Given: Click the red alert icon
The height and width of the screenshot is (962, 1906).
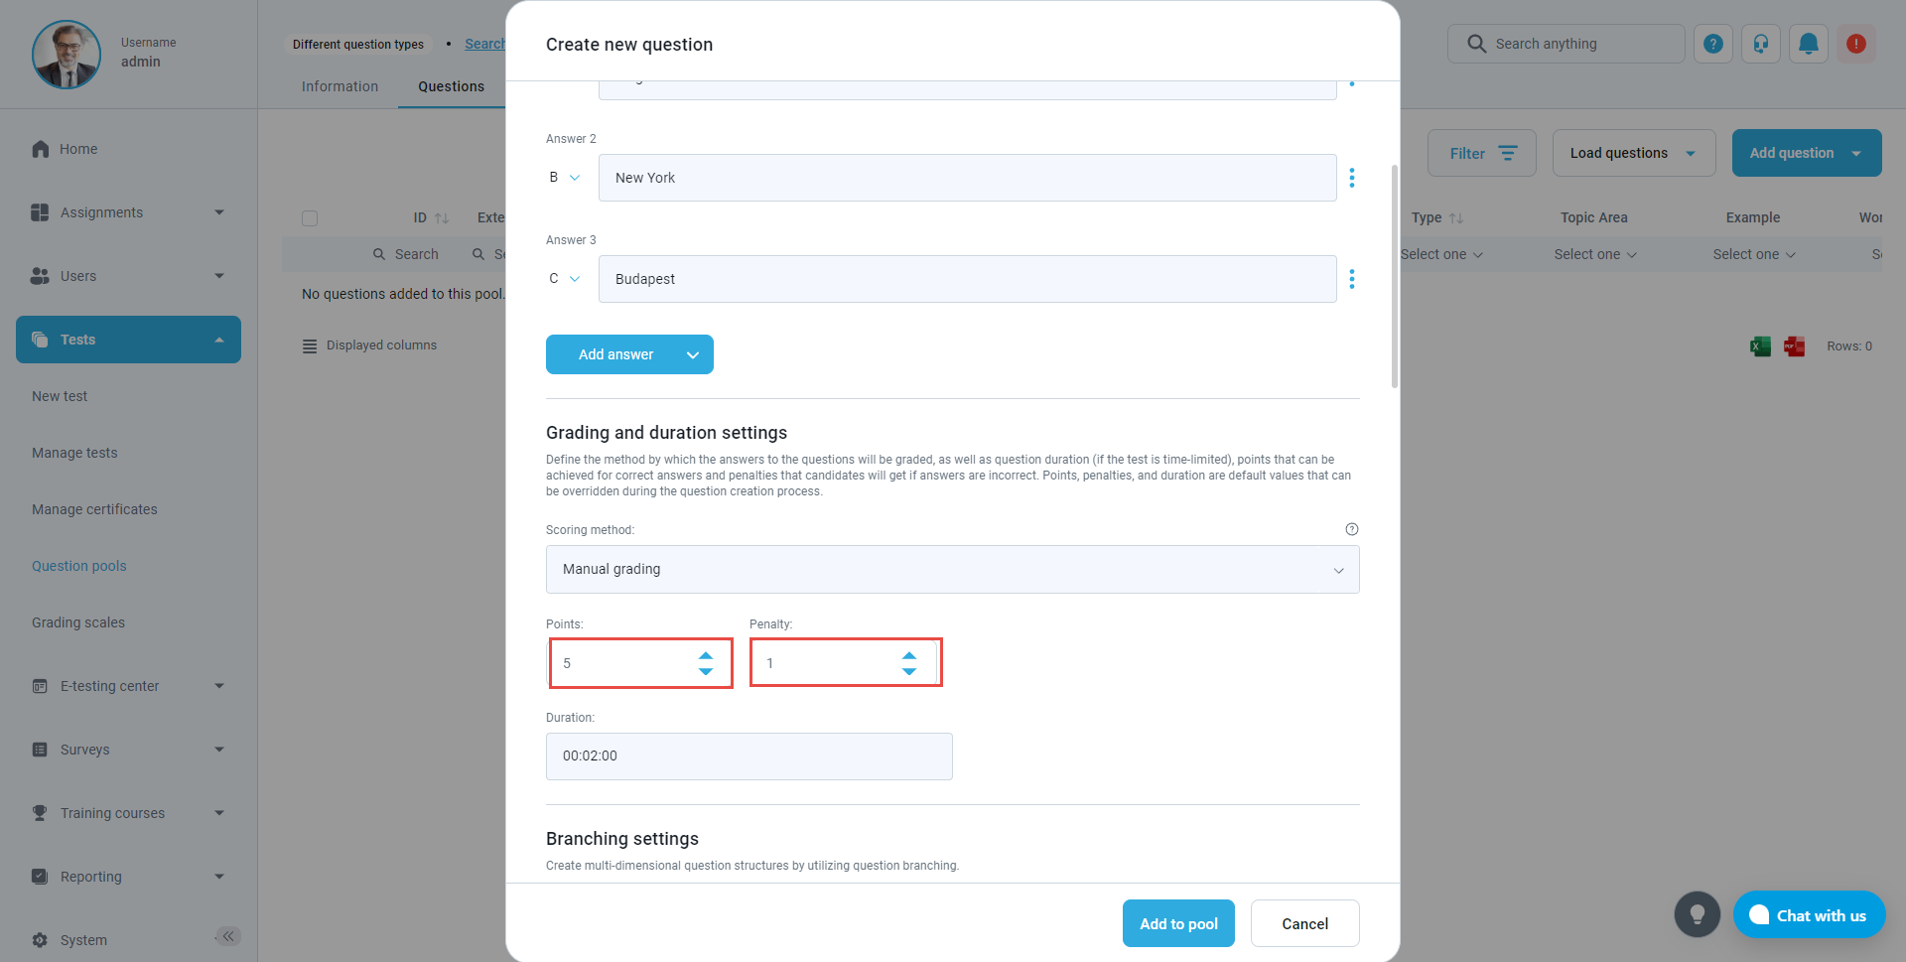Looking at the screenshot, I should point(1855,44).
